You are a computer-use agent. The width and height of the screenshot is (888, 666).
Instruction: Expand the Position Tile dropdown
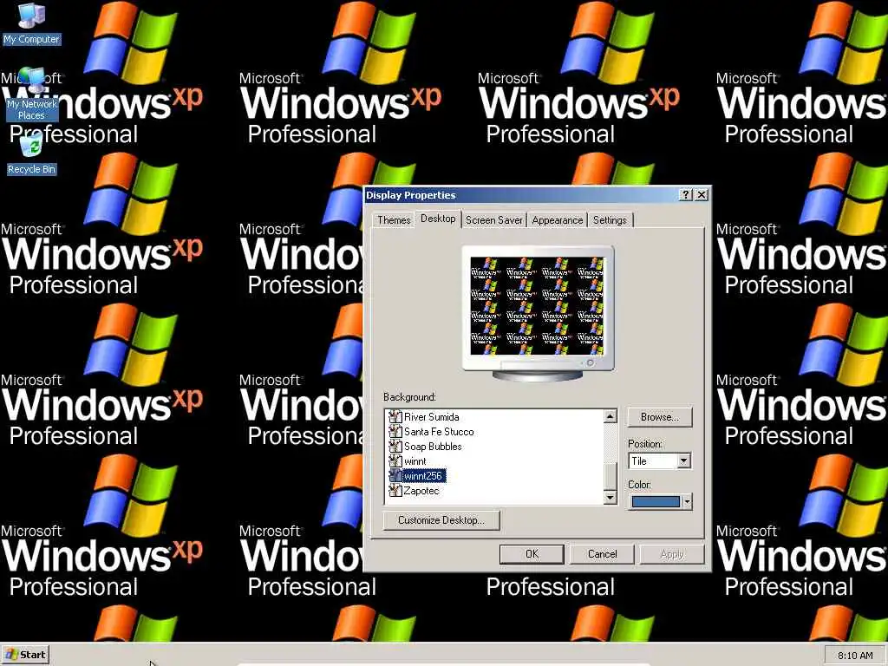(x=683, y=461)
